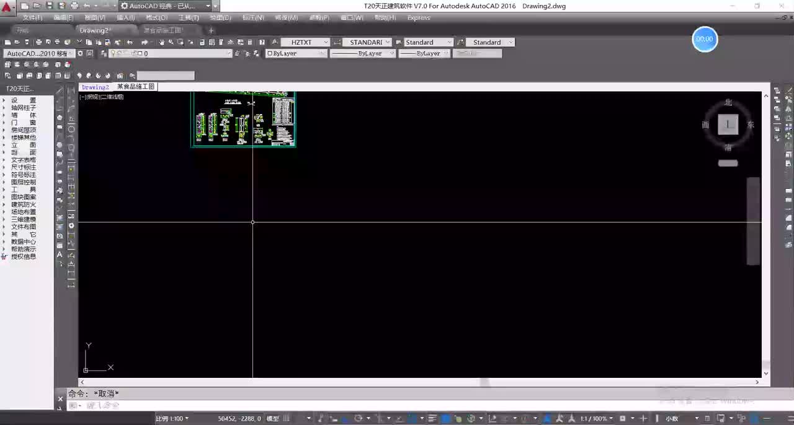The height and width of the screenshot is (425, 794).
Task: Open the table style Standard dropdown
Action: [x=429, y=42]
